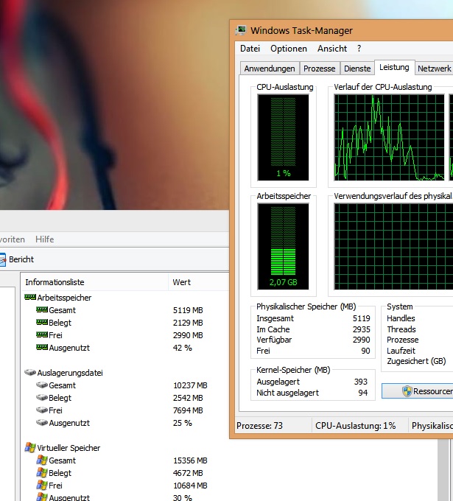453x501 pixels.
Task: Click the value 2129 MB
Action: pyautogui.click(x=188, y=323)
